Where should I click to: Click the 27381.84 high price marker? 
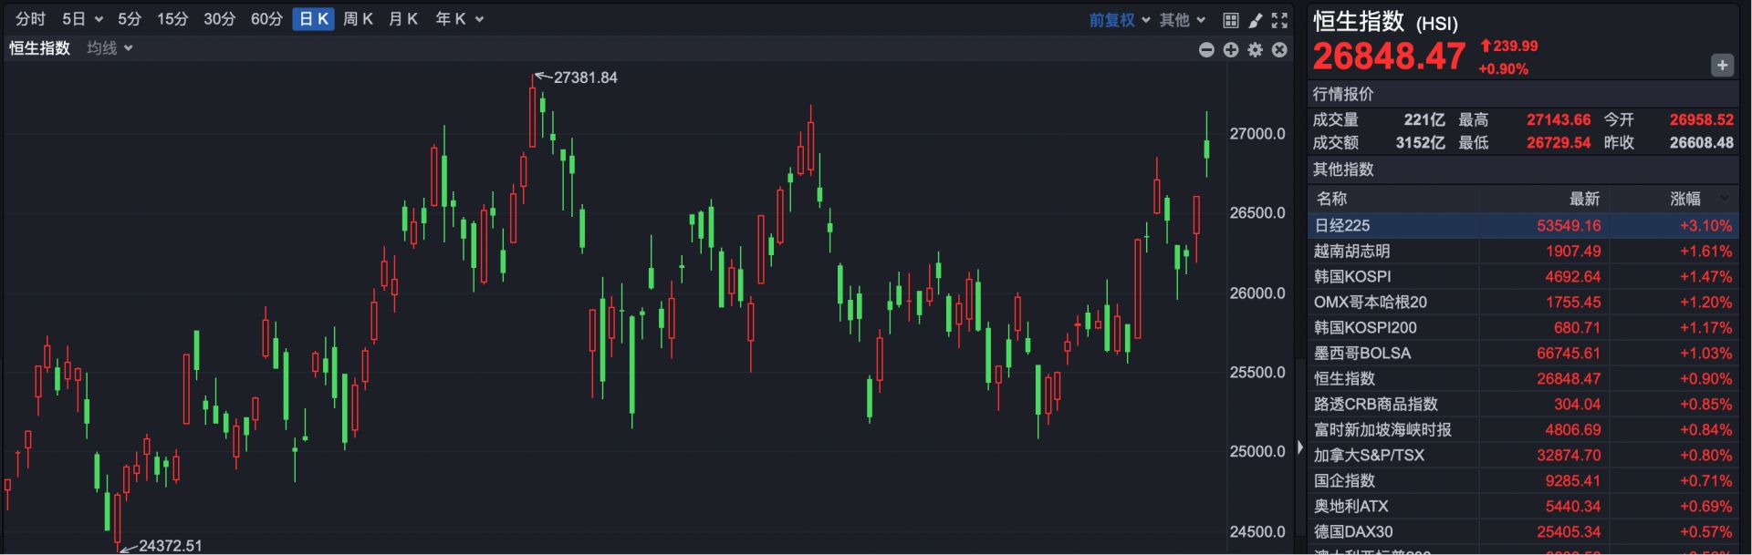(x=585, y=78)
